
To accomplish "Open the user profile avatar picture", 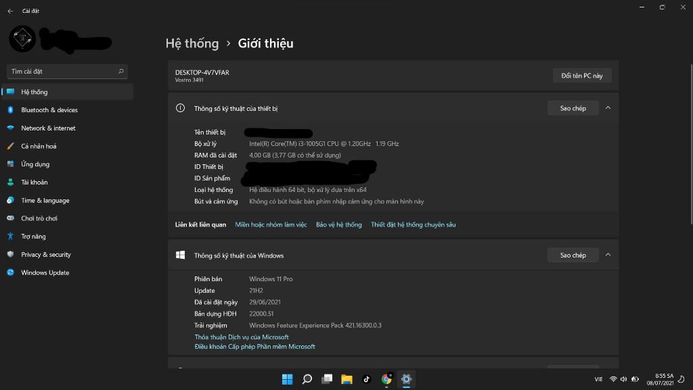I will [x=22, y=39].
